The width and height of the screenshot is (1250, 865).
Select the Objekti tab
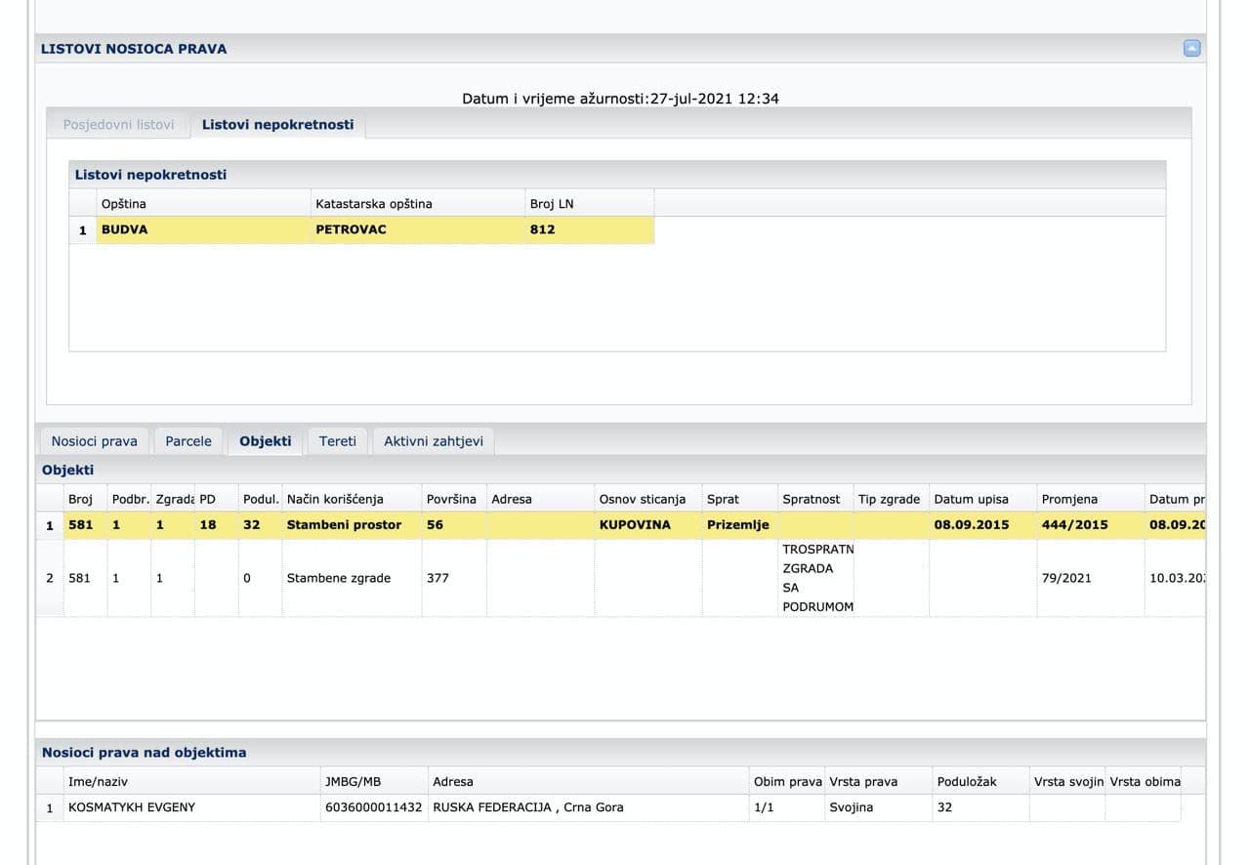pyautogui.click(x=266, y=441)
